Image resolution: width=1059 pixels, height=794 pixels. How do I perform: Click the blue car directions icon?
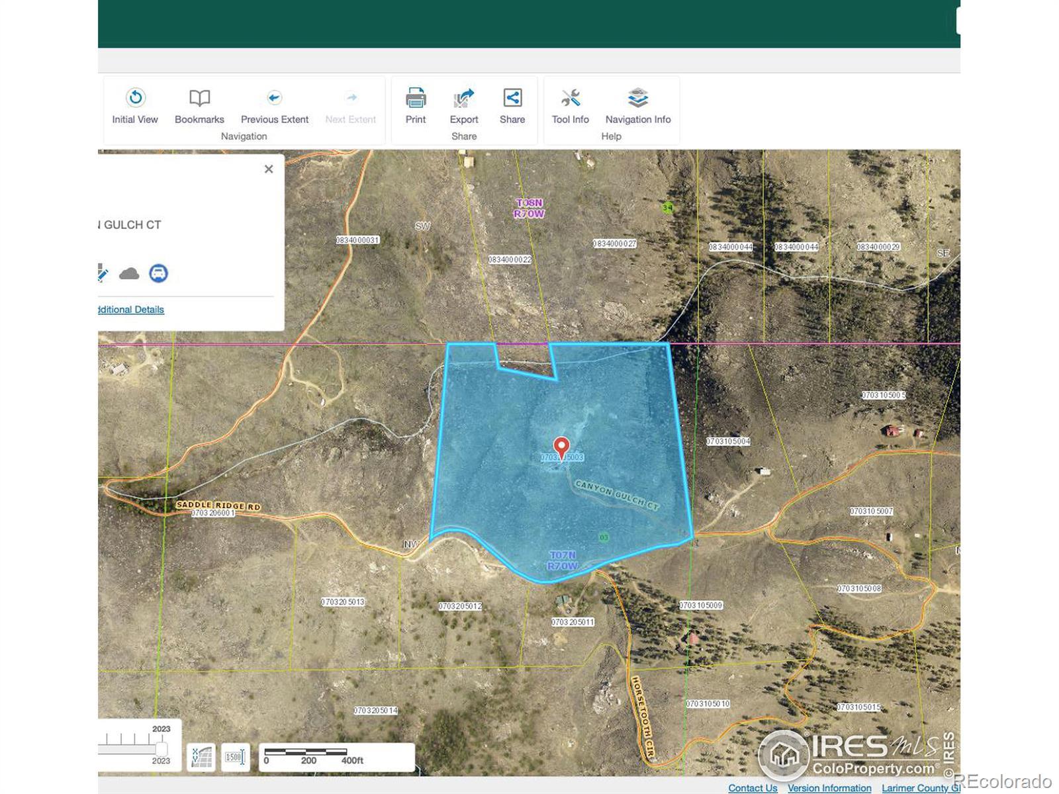click(158, 273)
